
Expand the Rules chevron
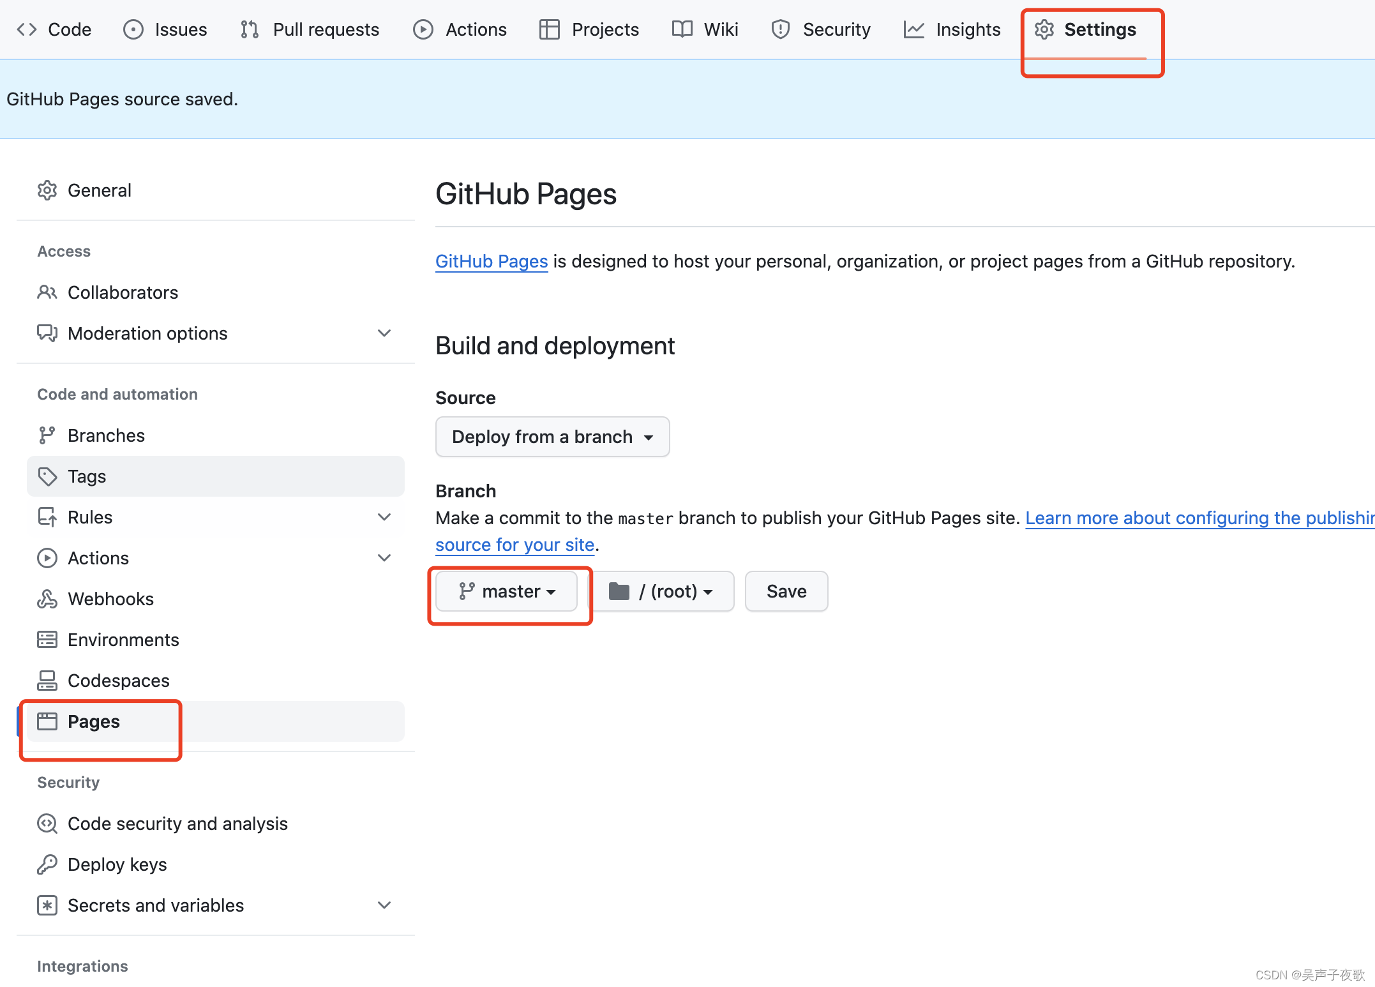pos(384,517)
